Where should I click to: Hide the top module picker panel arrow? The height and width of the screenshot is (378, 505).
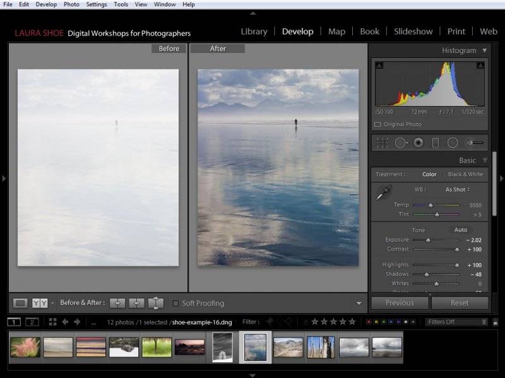[253, 13]
